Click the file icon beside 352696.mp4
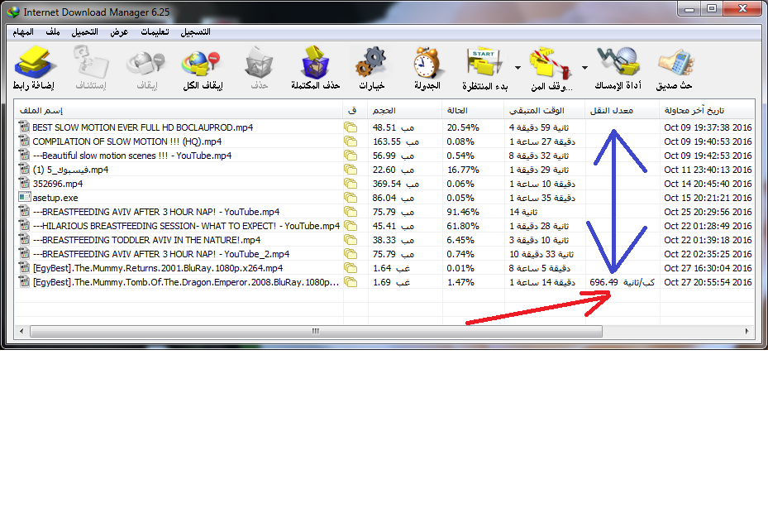Screen dimensions: 768x508 25,183
